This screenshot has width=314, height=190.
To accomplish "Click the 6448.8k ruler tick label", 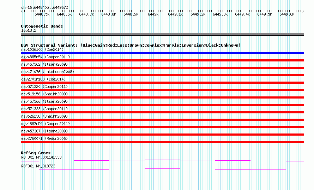I will (x=109, y=14).
